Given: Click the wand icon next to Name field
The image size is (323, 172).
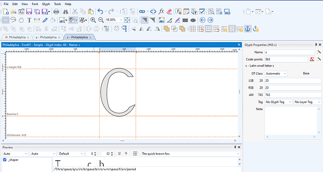Looking at the screenshot, I should pyautogui.click(x=319, y=52).
